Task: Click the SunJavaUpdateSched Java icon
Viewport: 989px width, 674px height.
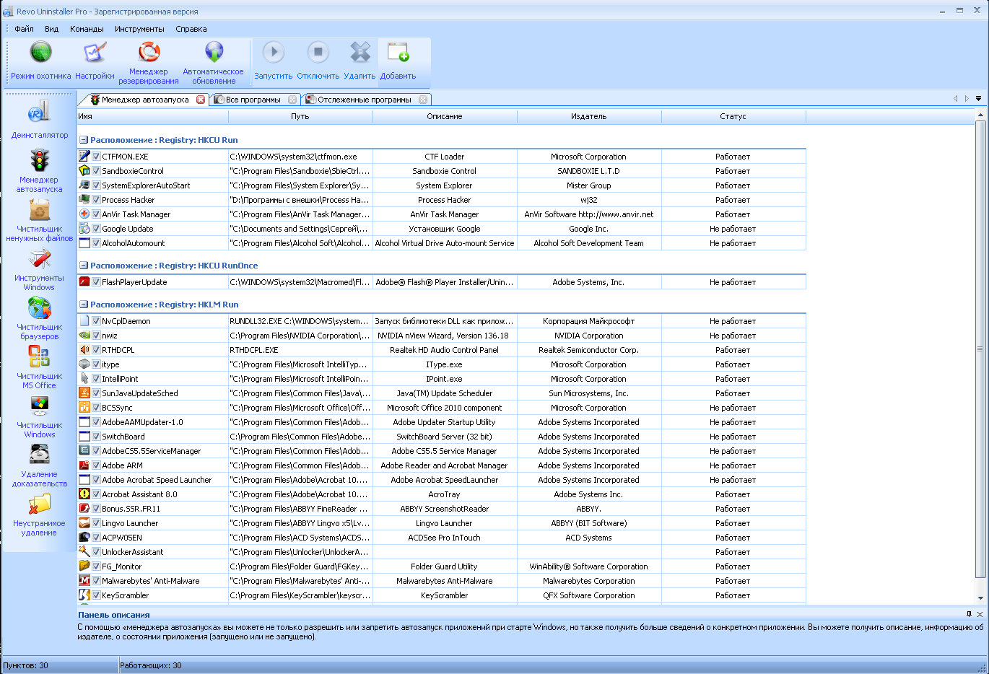Action: click(x=84, y=393)
